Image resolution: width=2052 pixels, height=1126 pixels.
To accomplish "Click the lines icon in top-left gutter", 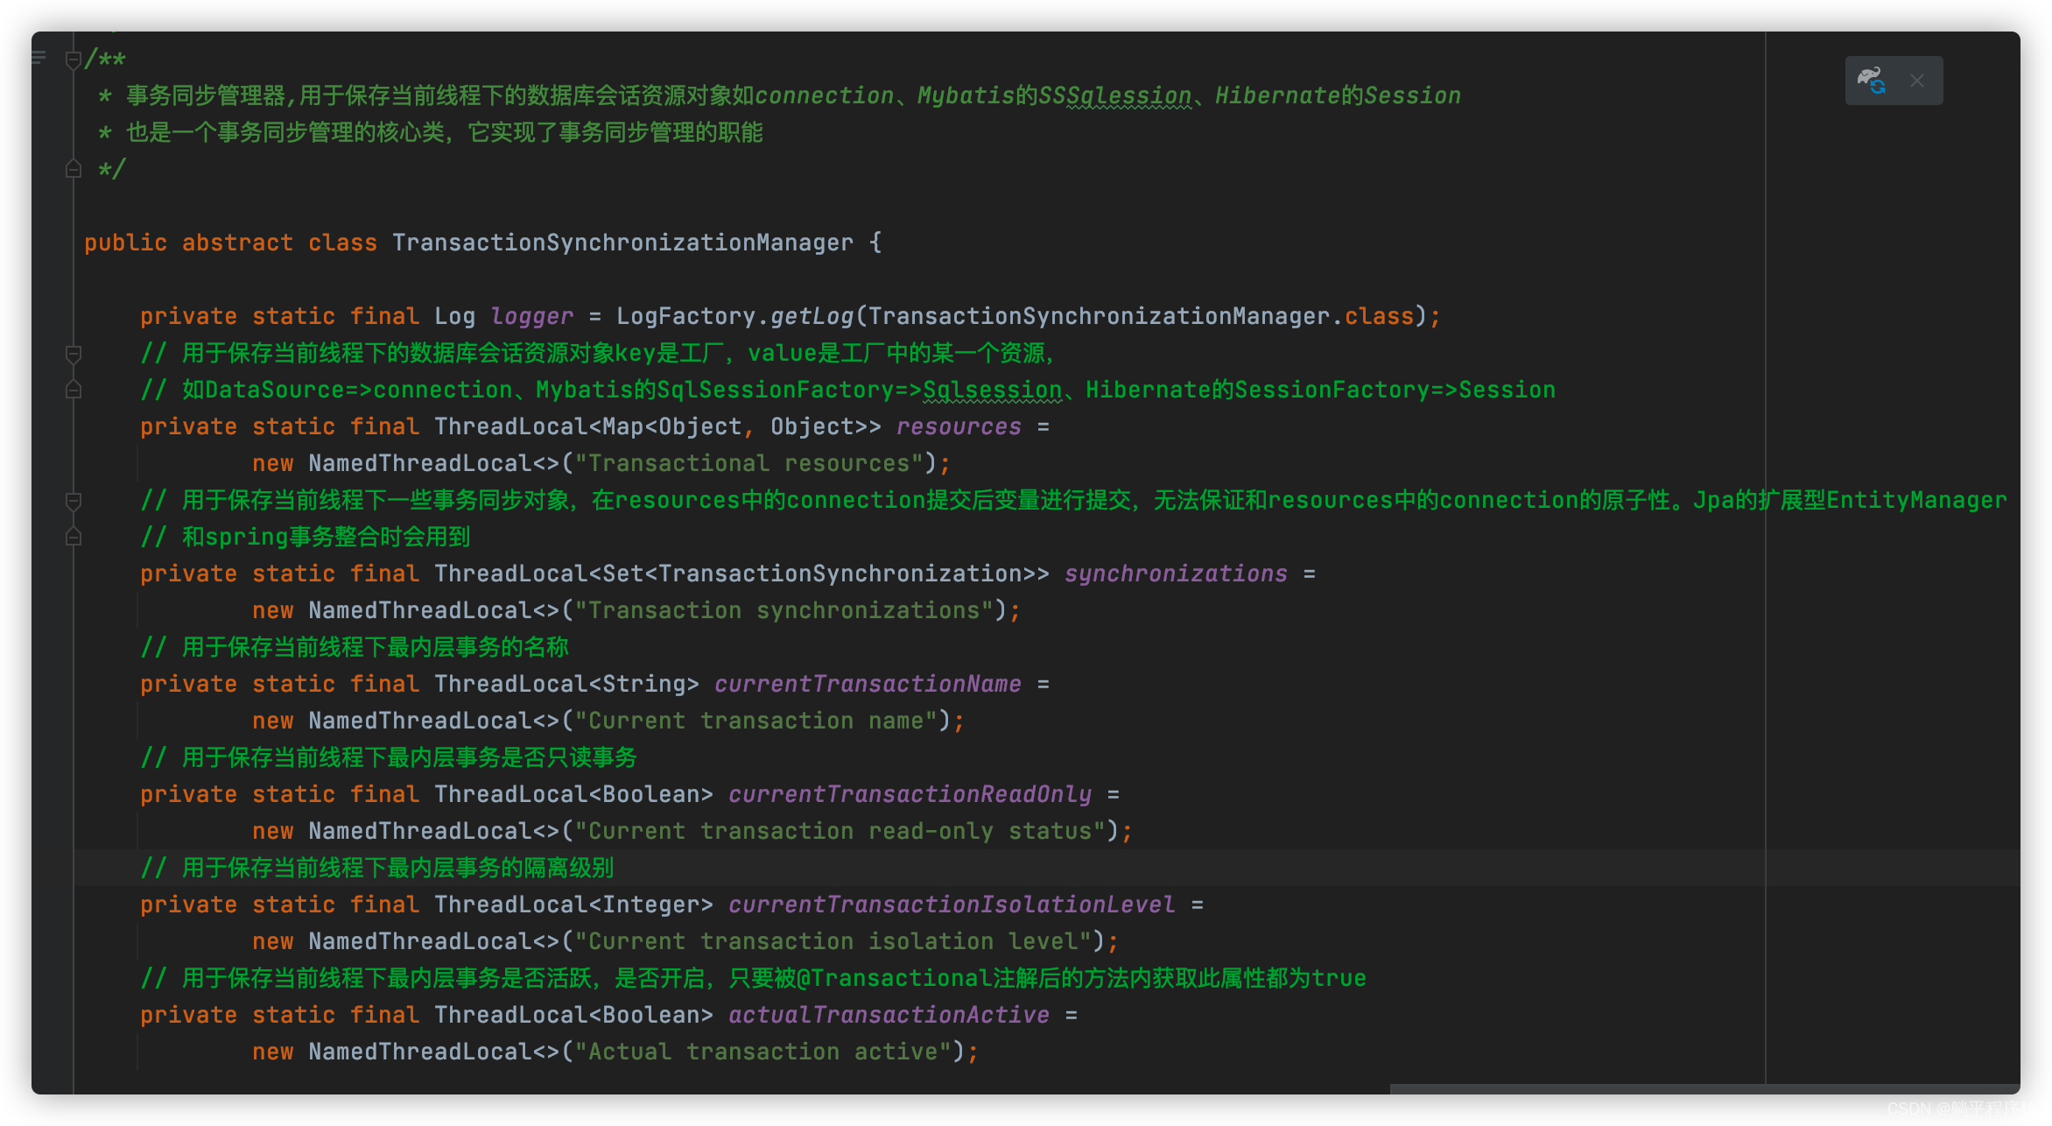I will click(39, 58).
